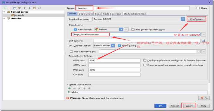Click the VM options text field
Image resolution: width=214 pixels, height=111 pixels.
(147, 41)
